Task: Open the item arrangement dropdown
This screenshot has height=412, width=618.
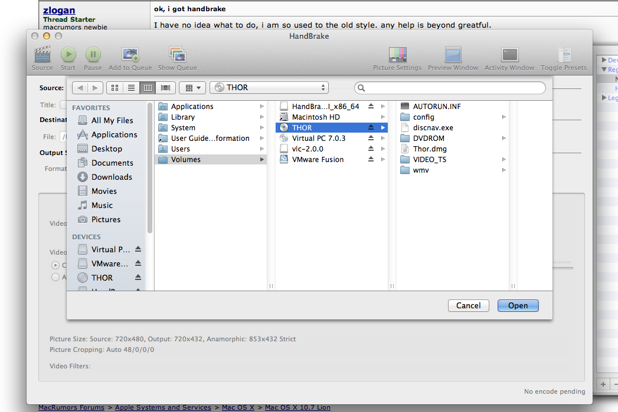Action: click(193, 88)
